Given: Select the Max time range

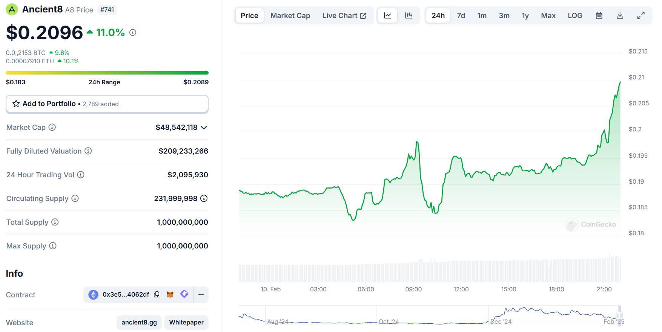Looking at the screenshot, I should coord(548,15).
